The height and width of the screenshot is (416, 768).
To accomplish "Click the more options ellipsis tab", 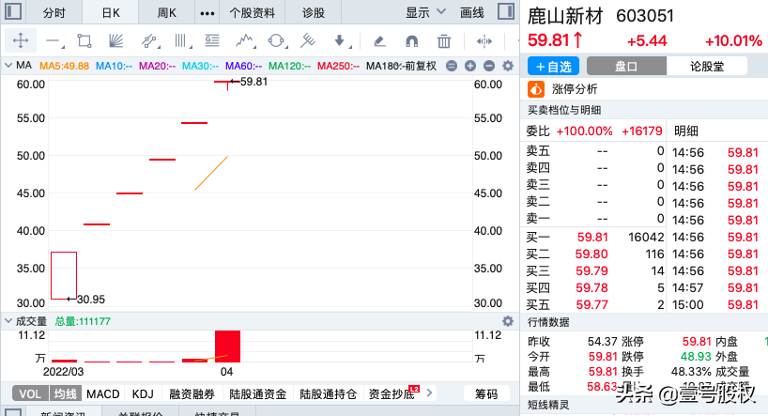I will pos(207,13).
